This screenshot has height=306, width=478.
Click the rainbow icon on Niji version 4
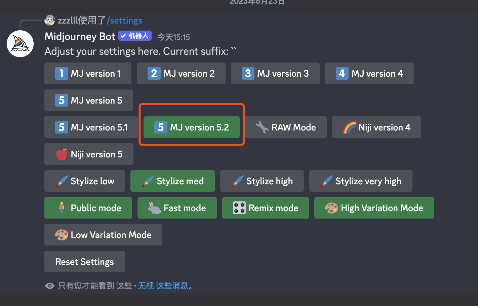(x=349, y=127)
